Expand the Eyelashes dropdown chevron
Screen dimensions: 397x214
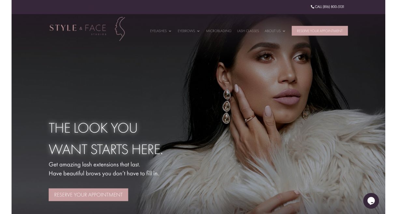170,31
